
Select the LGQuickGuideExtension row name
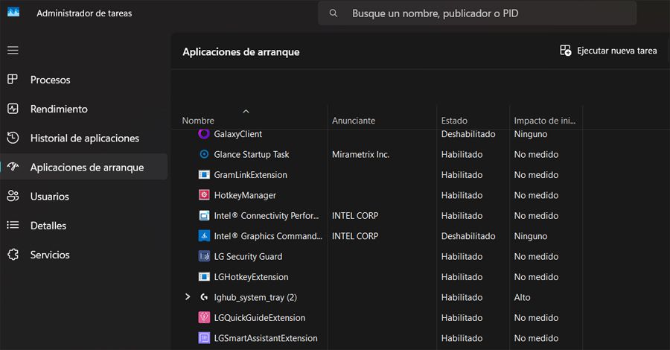pyautogui.click(x=259, y=317)
